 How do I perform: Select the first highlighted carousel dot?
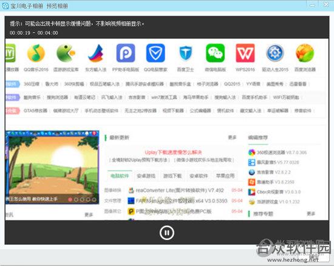[70, 200]
